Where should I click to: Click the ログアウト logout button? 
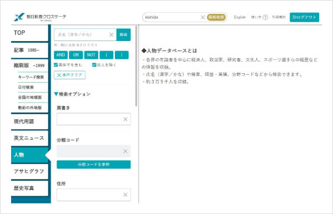click(x=304, y=17)
